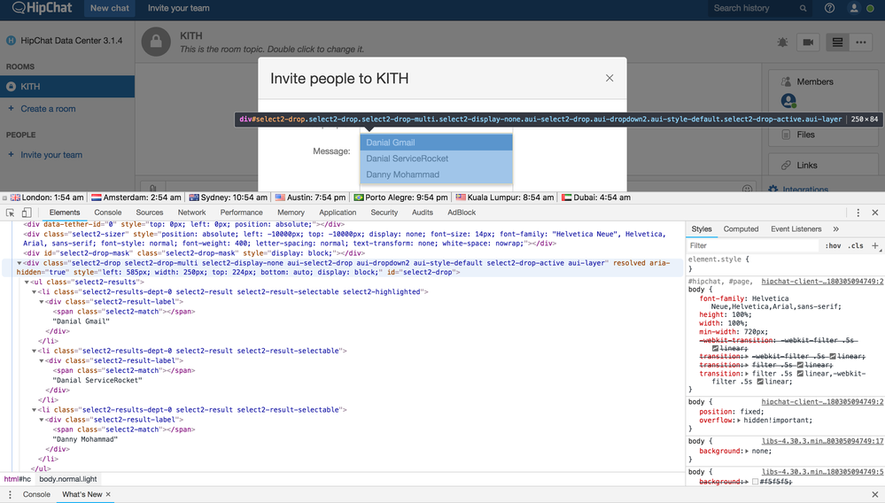This screenshot has width=885, height=503.
Task: Click the green online status dot
Action: [x=870, y=9]
